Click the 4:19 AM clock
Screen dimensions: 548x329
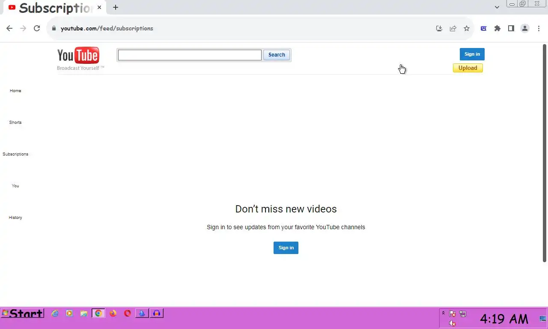504,319
